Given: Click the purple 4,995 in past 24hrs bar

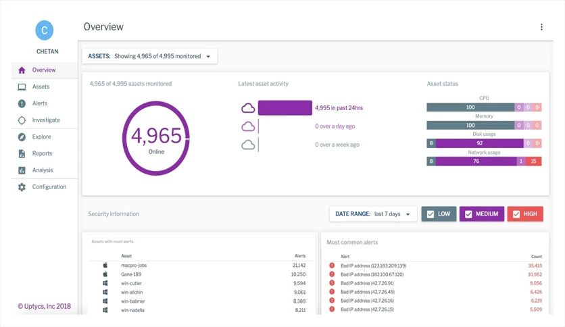Looking at the screenshot, I should click(x=285, y=107).
